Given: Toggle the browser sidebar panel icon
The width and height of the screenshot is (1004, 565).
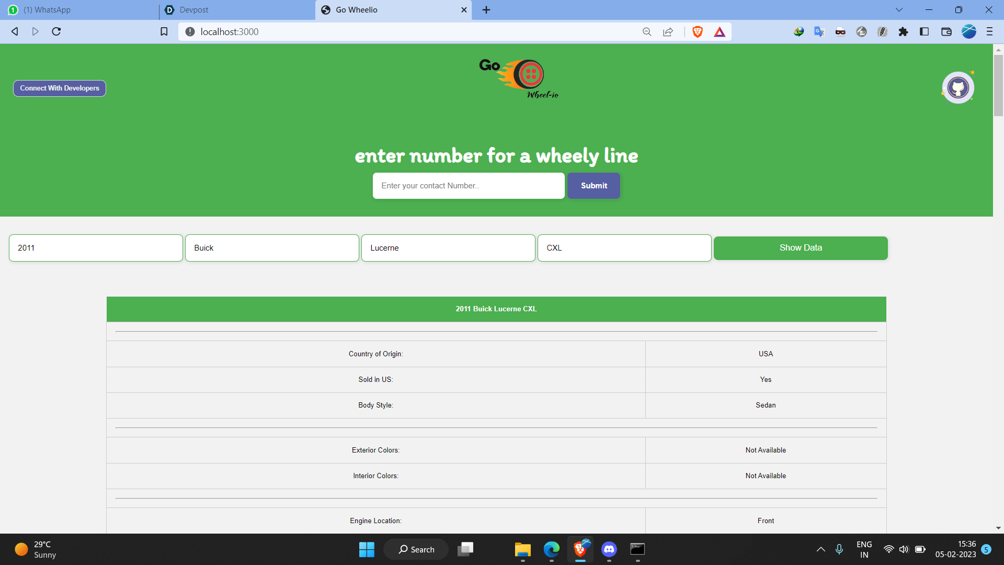Looking at the screenshot, I should [x=924, y=32].
